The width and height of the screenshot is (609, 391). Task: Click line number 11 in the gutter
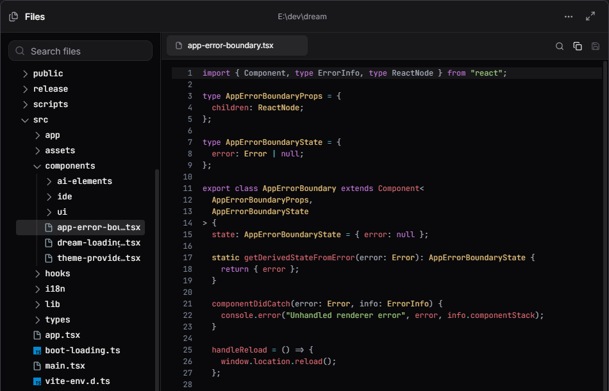pyautogui.click(x=188, y=188)
